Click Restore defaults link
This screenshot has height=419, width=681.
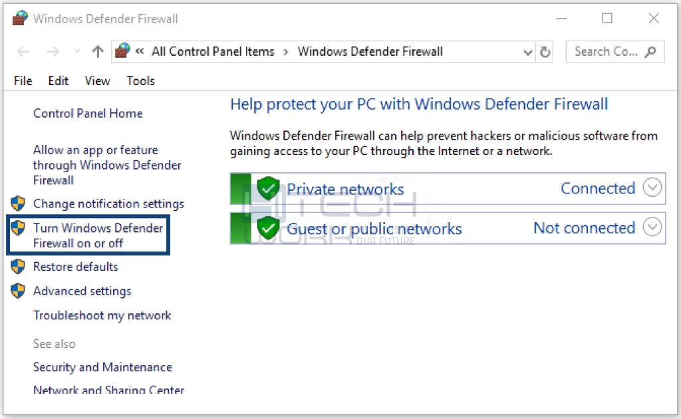tap(76, 267)
